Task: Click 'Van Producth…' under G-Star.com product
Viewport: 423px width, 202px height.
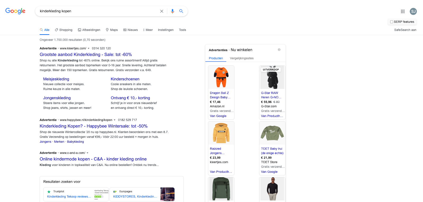Action: click(272, 116)
